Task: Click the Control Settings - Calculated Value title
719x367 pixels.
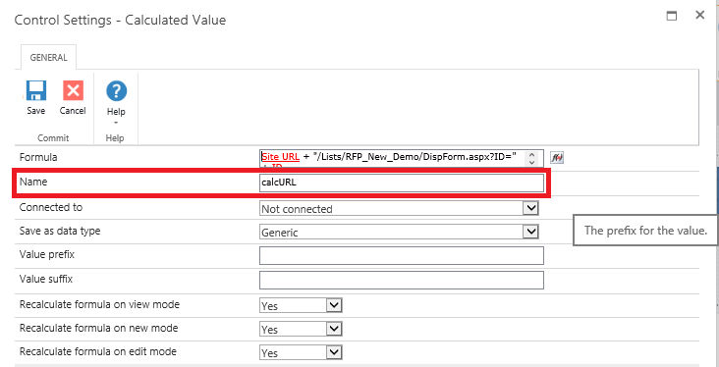Action: (x=120, y=21)
